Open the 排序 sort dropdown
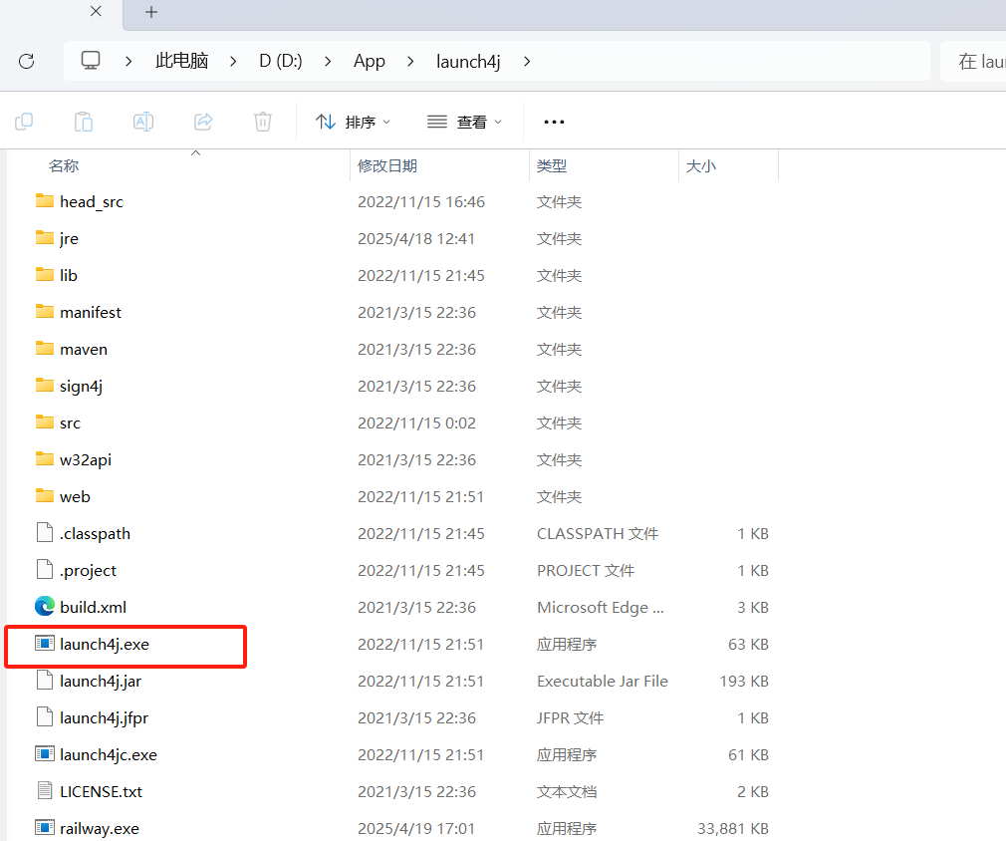The image size is (1006, 841). (x=353, y=122)
